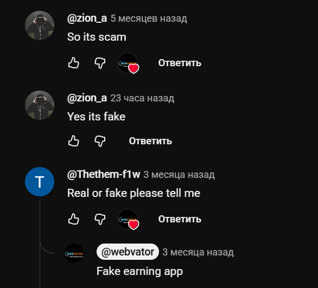Dislike the "So its scam" comment
Image resolution: width=318 pixels, height=288 pixels.
coord(100,63)
